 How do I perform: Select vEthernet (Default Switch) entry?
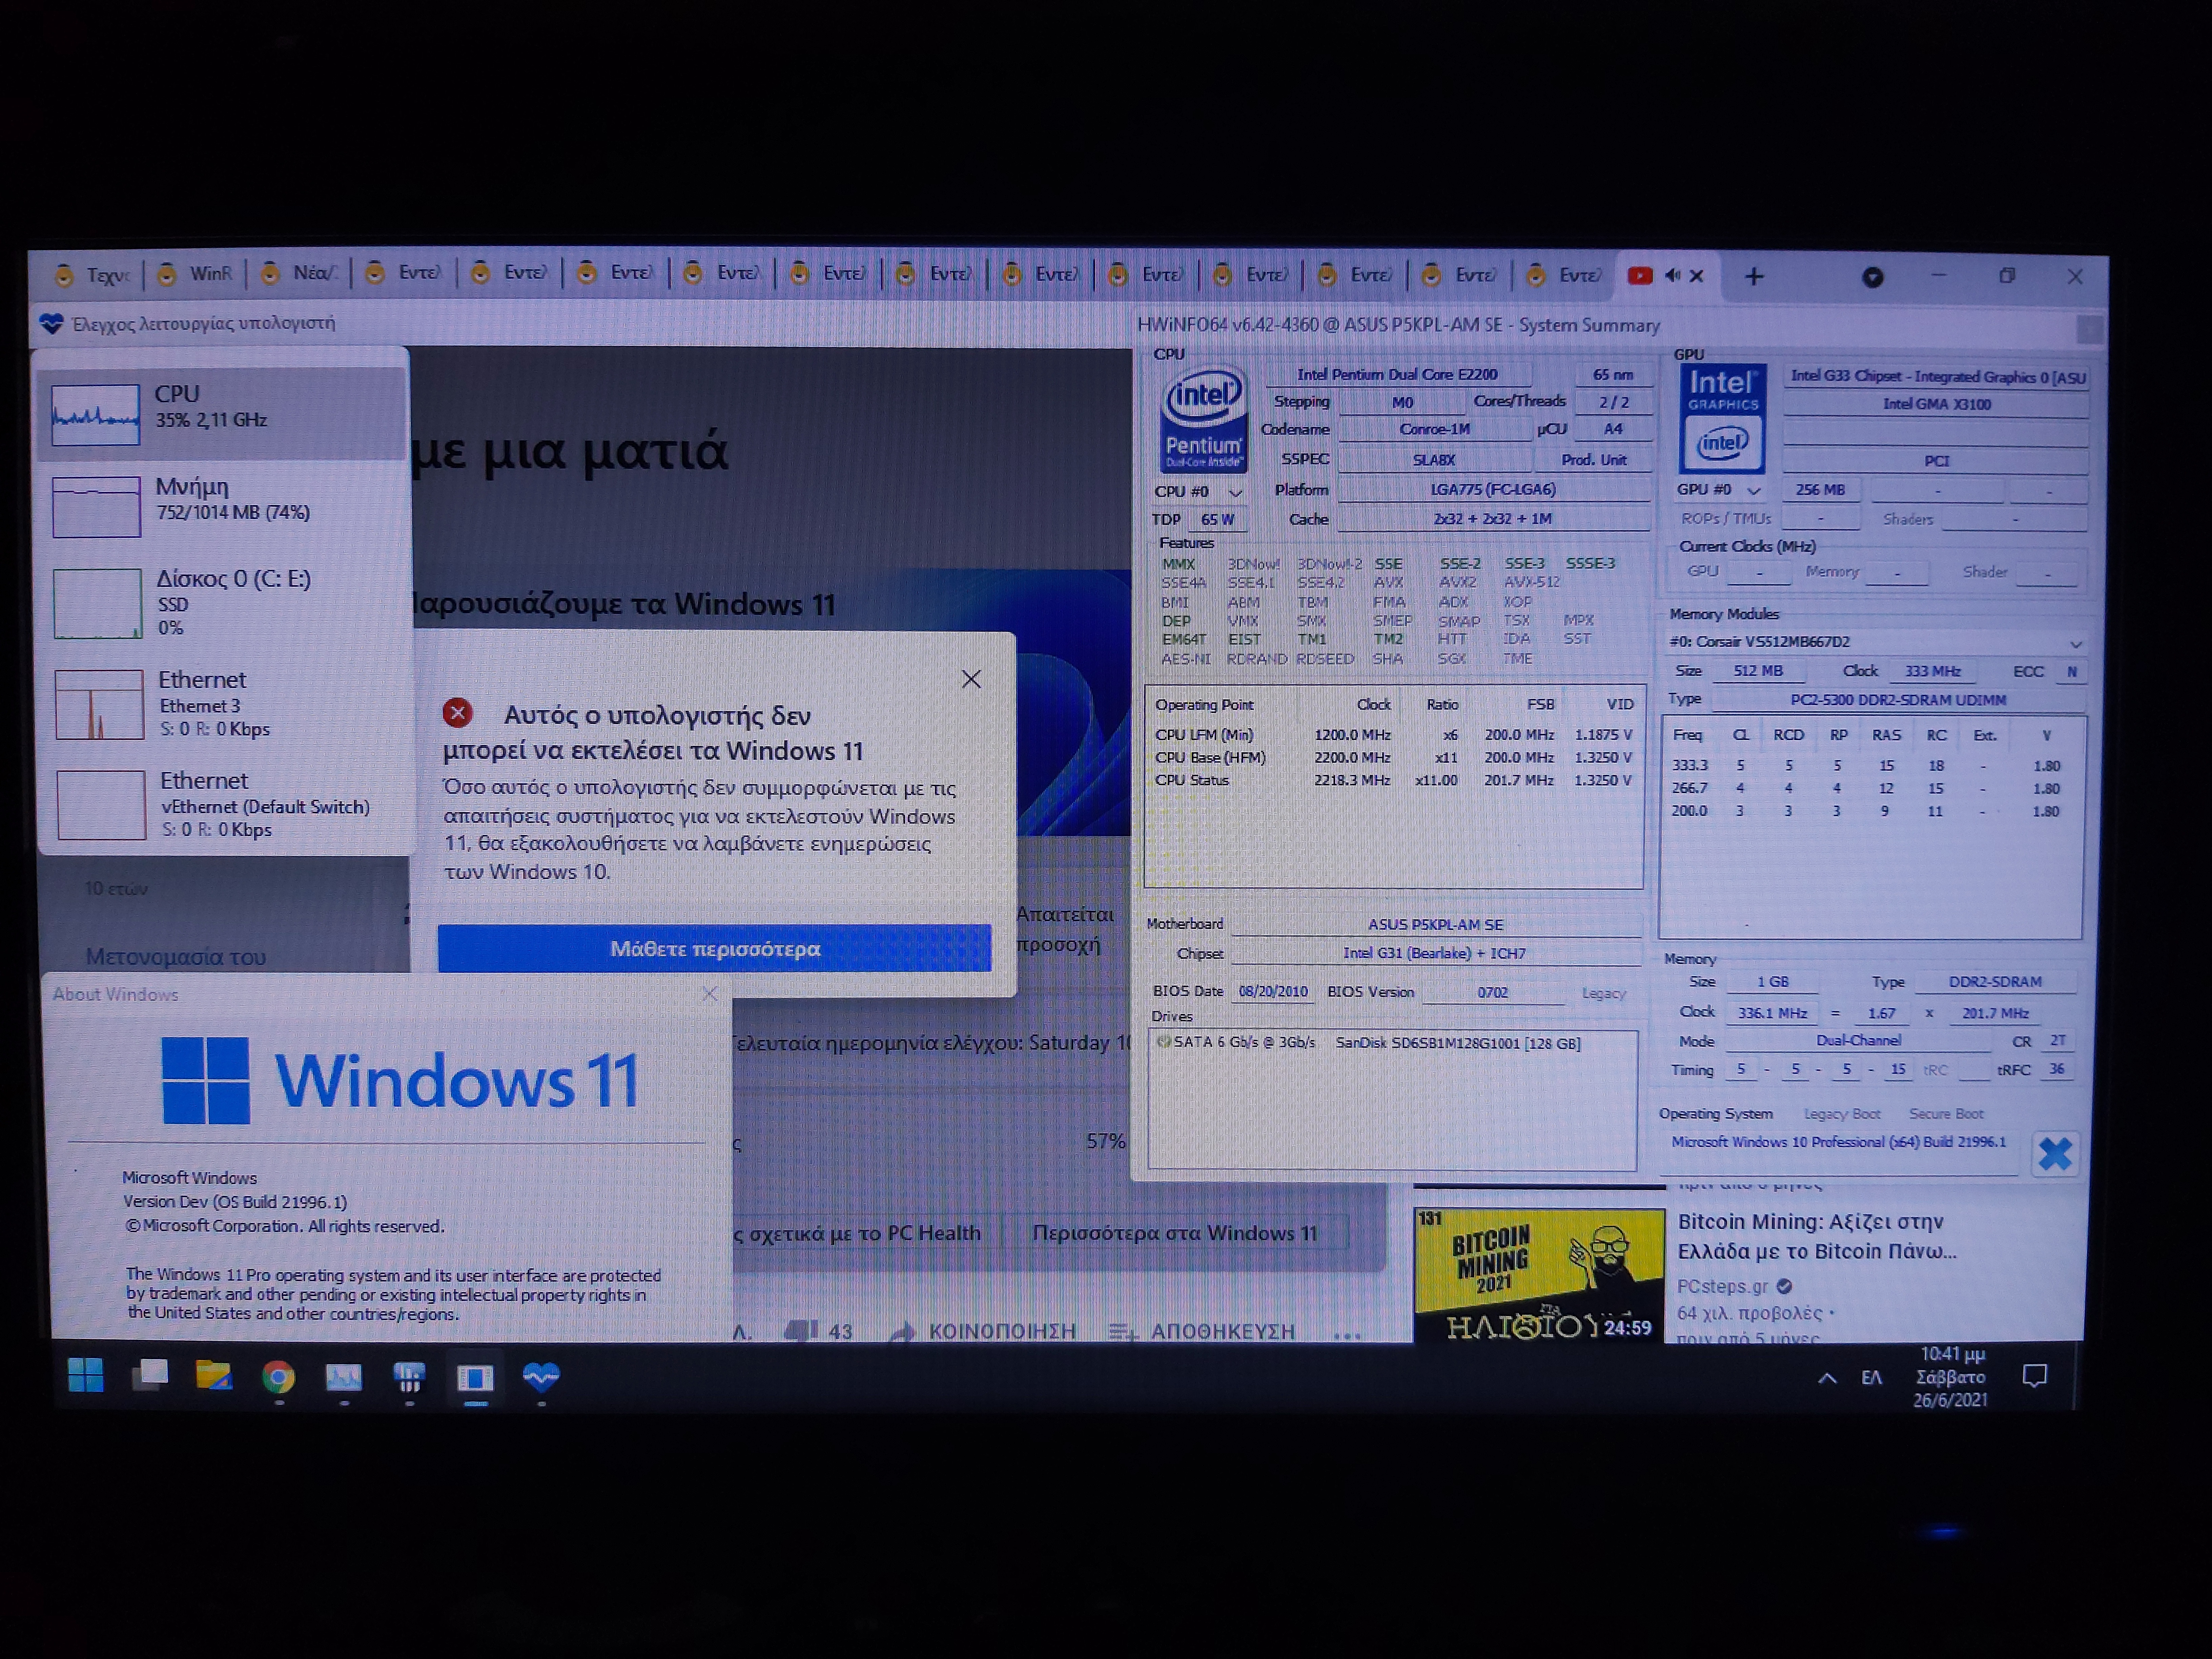pos(226,804)
